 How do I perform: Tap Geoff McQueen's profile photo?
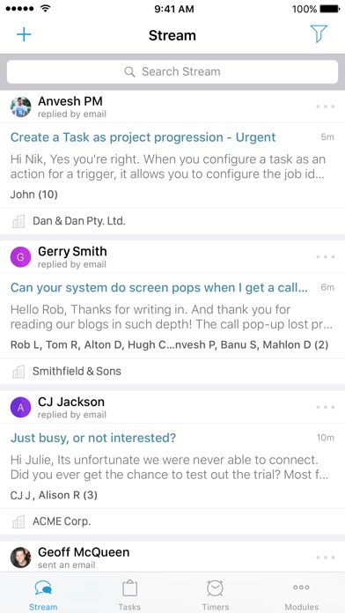[x=20, y=558]
